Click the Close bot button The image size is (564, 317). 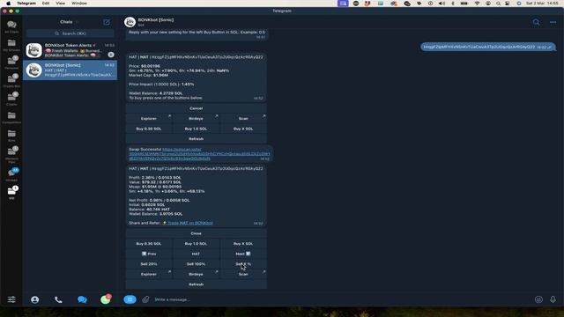coord(196,233)
